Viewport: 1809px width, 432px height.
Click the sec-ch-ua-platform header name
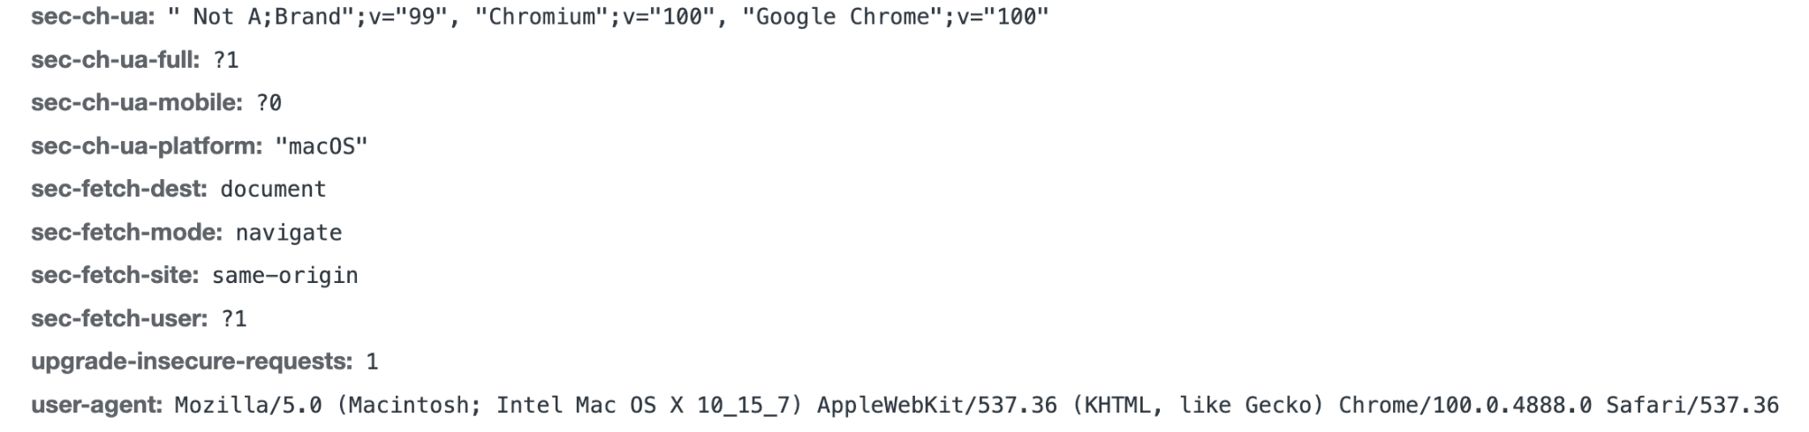click(147, 146)
